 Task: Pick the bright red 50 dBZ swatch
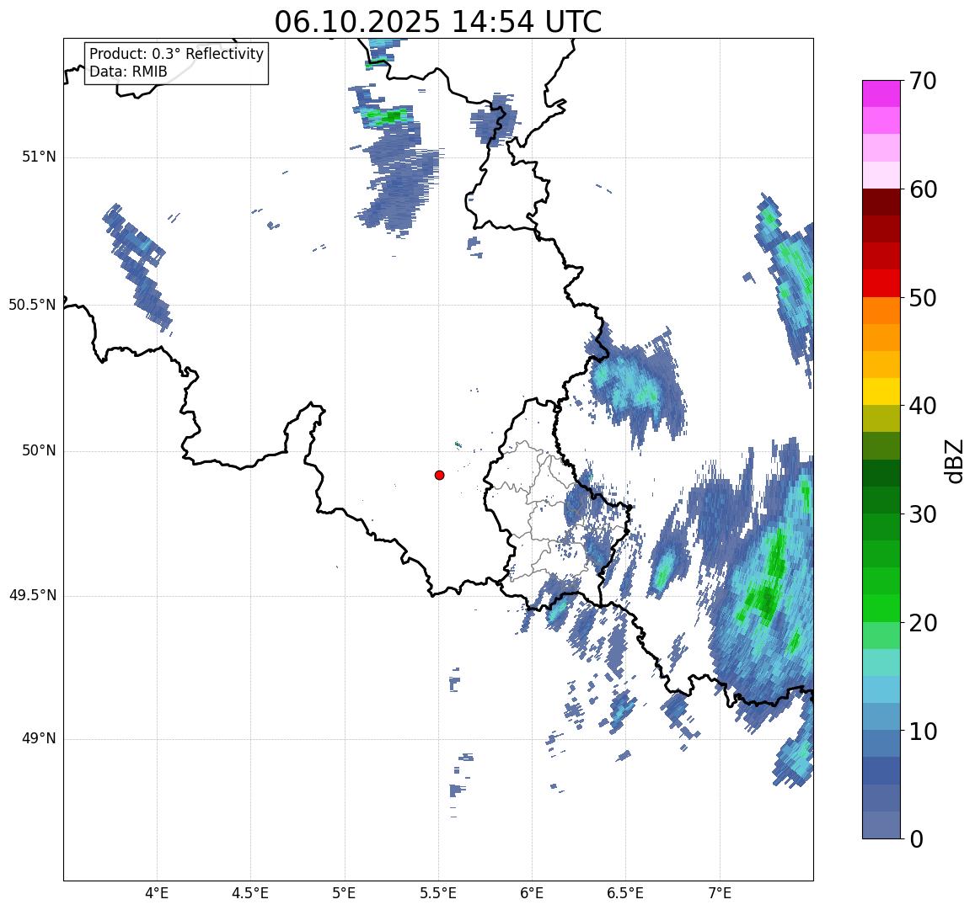click(881, 283)
